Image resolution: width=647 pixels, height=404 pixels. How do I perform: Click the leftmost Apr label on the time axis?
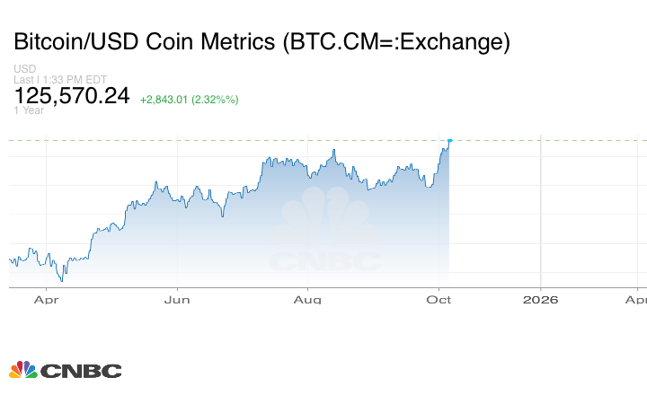click(x=46, y=299)
